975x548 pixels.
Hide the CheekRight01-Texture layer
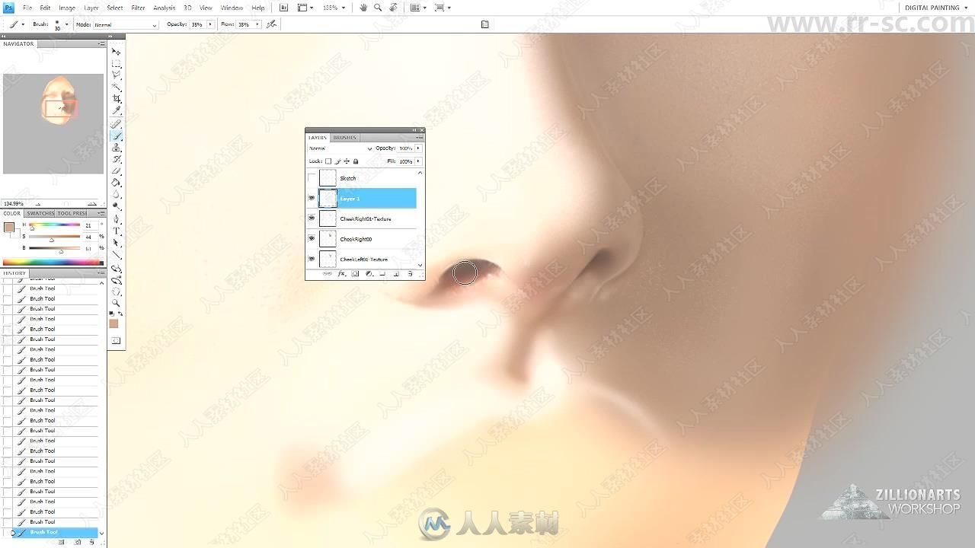pyautogui.click(x=312, y=218)
